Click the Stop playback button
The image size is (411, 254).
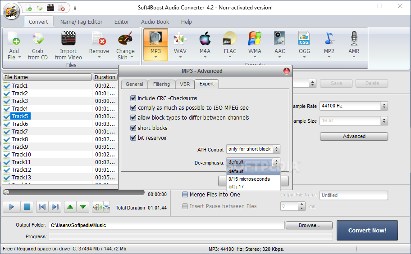pos(27,207)
